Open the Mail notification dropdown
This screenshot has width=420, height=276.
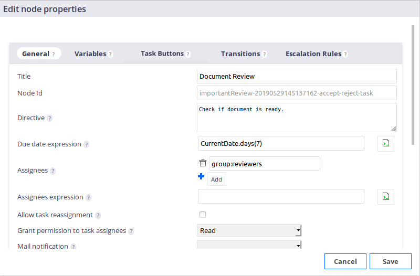[x=249, y=245]
